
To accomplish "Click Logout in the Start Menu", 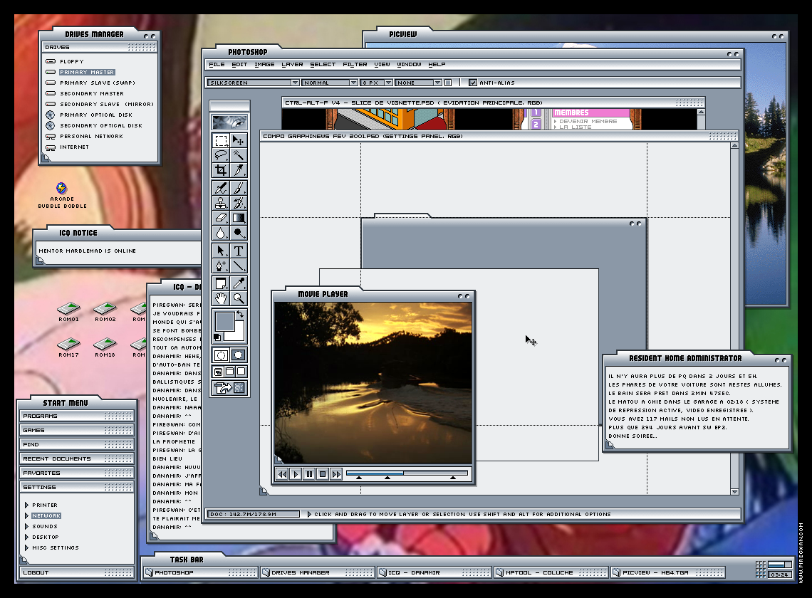I will click(x=77, y=572).
